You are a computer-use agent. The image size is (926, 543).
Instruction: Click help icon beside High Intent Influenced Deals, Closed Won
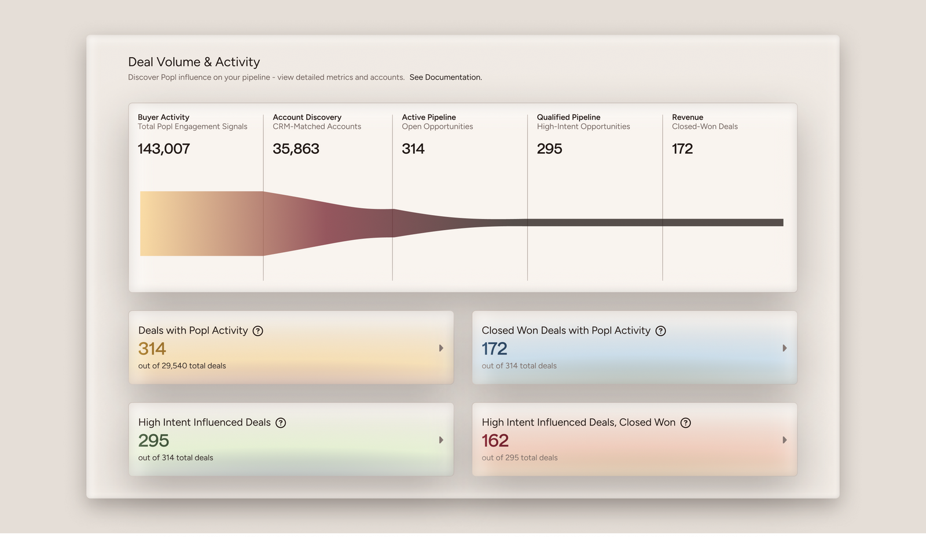pyautogui.click(x=686, y=423)
